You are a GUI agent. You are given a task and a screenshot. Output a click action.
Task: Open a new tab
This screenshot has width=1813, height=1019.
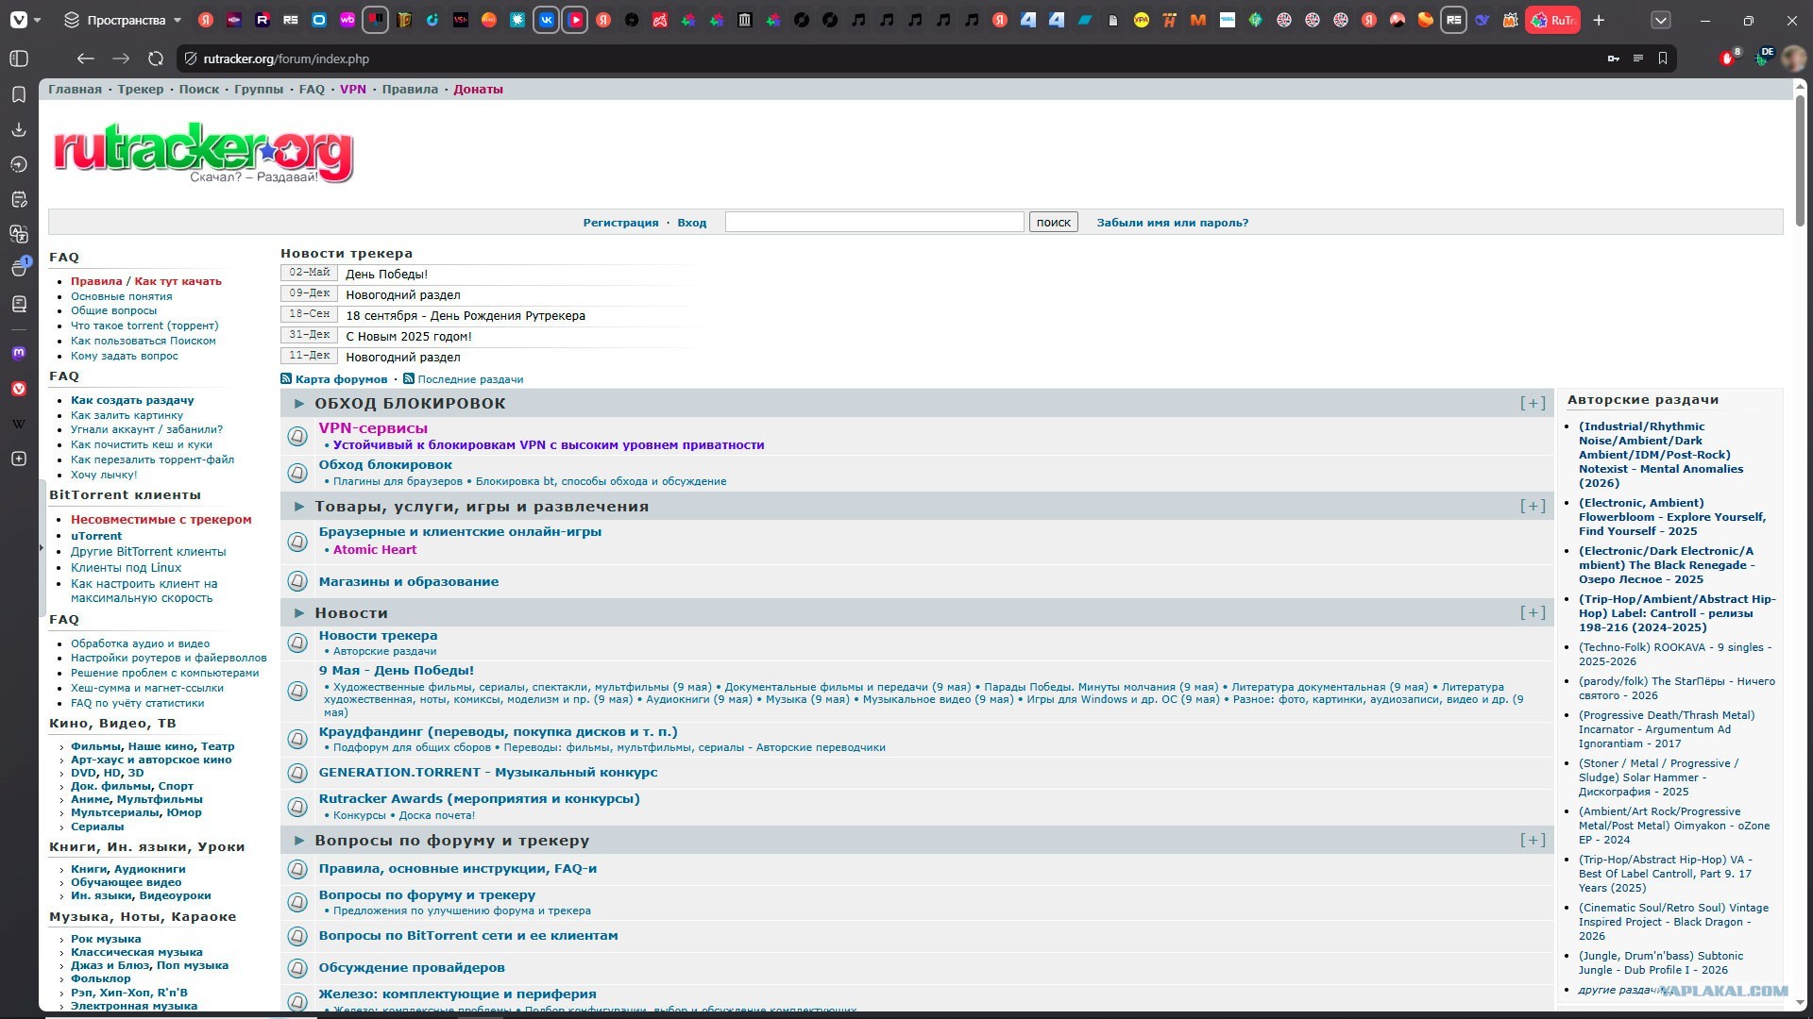point(1599,20)
